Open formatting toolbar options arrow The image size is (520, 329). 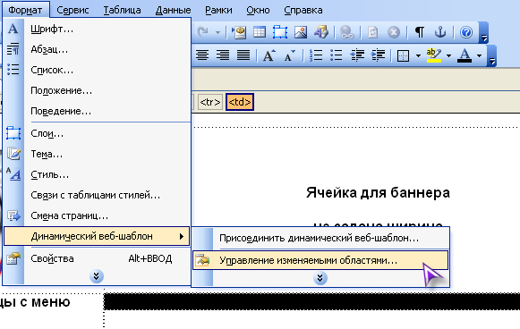tap(492, 55)
